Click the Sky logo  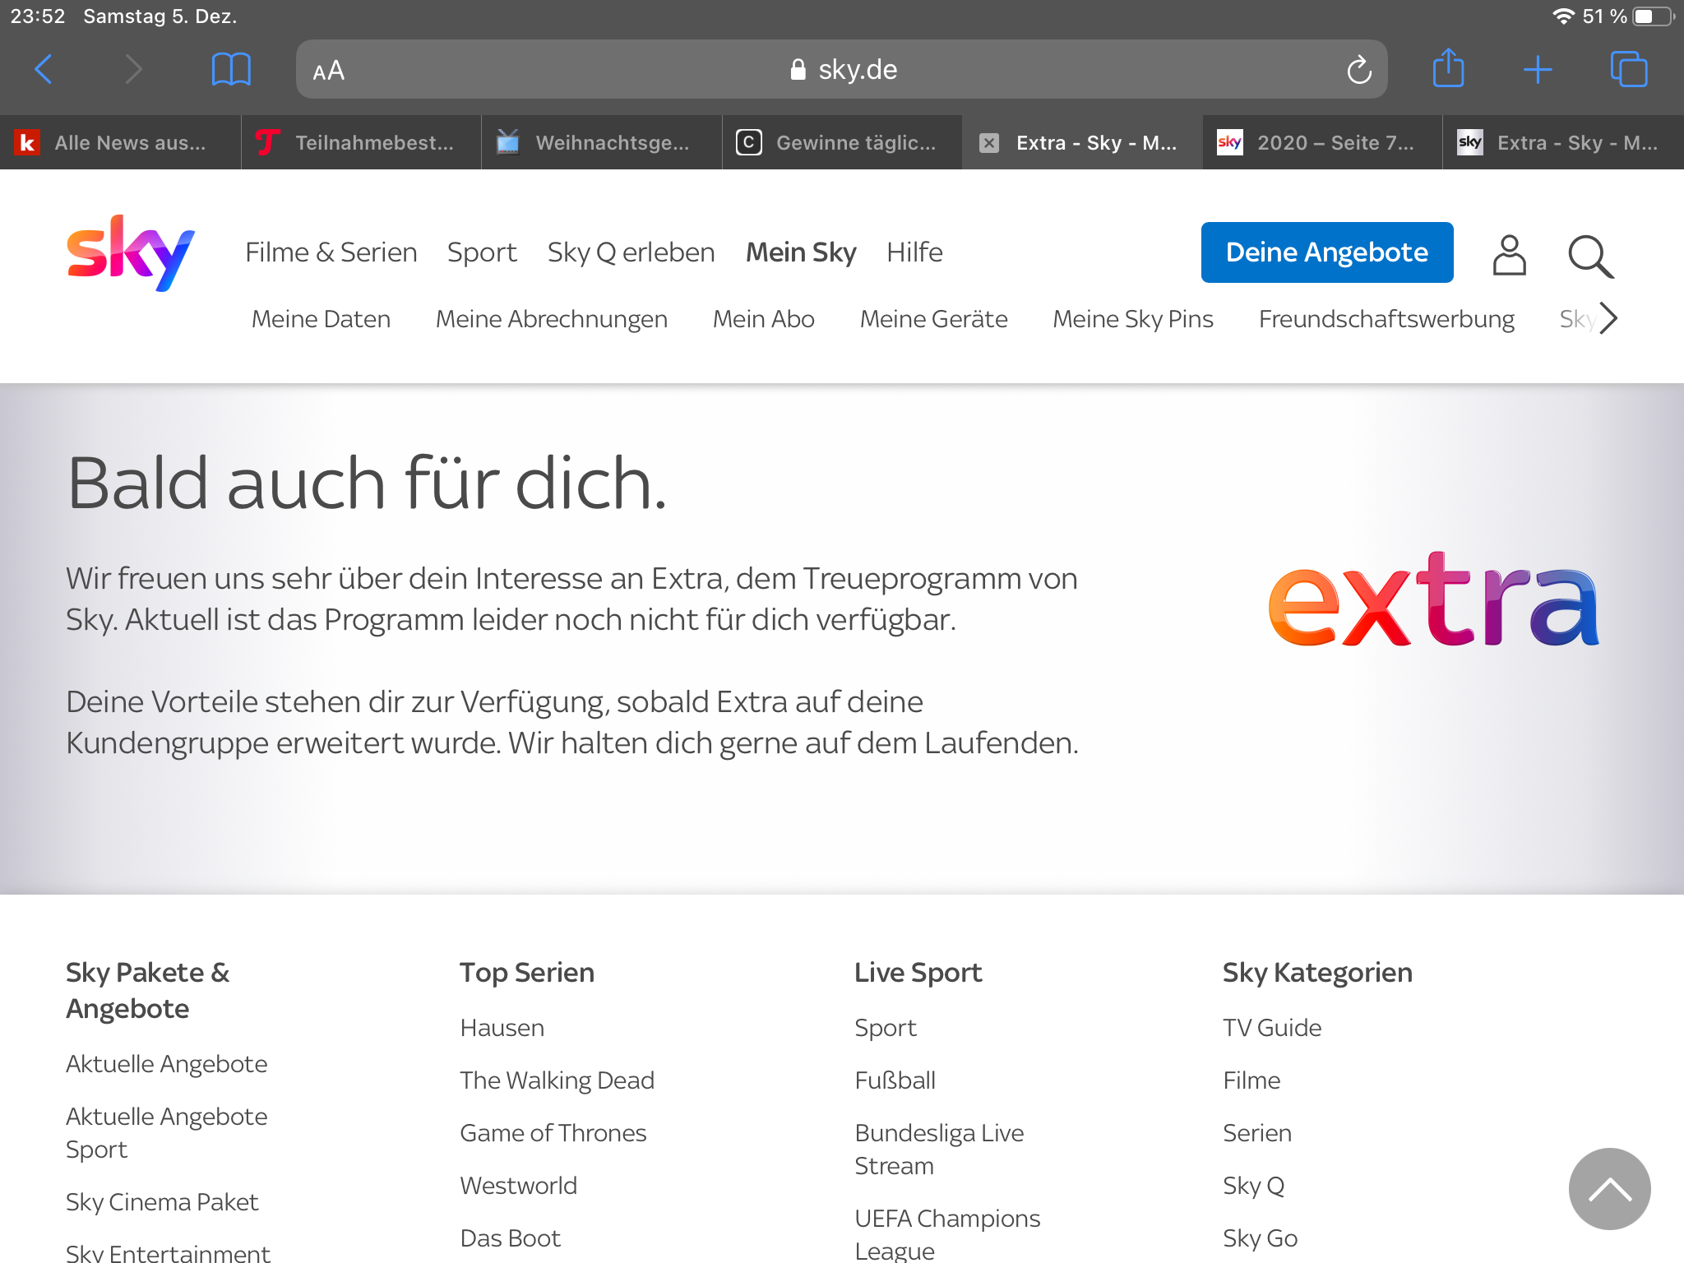(131, 252)
